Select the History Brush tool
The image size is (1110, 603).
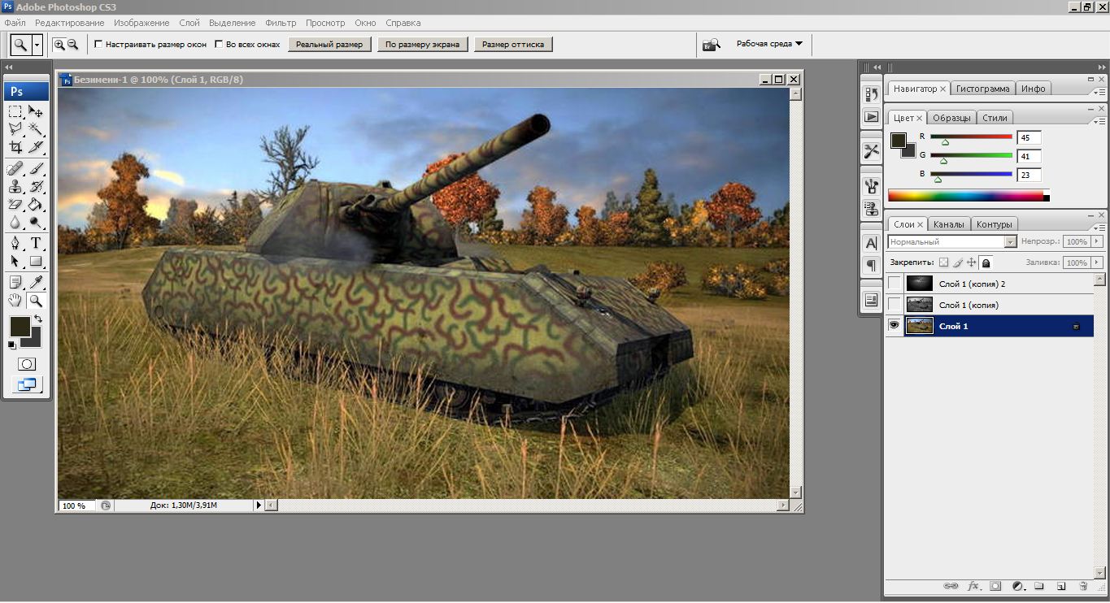tap(36, 187)
